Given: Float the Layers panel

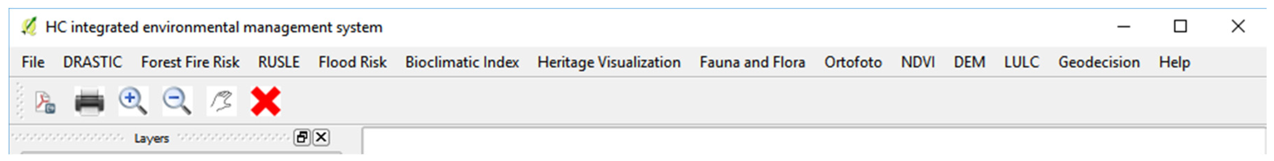Looking at the screenshot, I should click(302, 137).
